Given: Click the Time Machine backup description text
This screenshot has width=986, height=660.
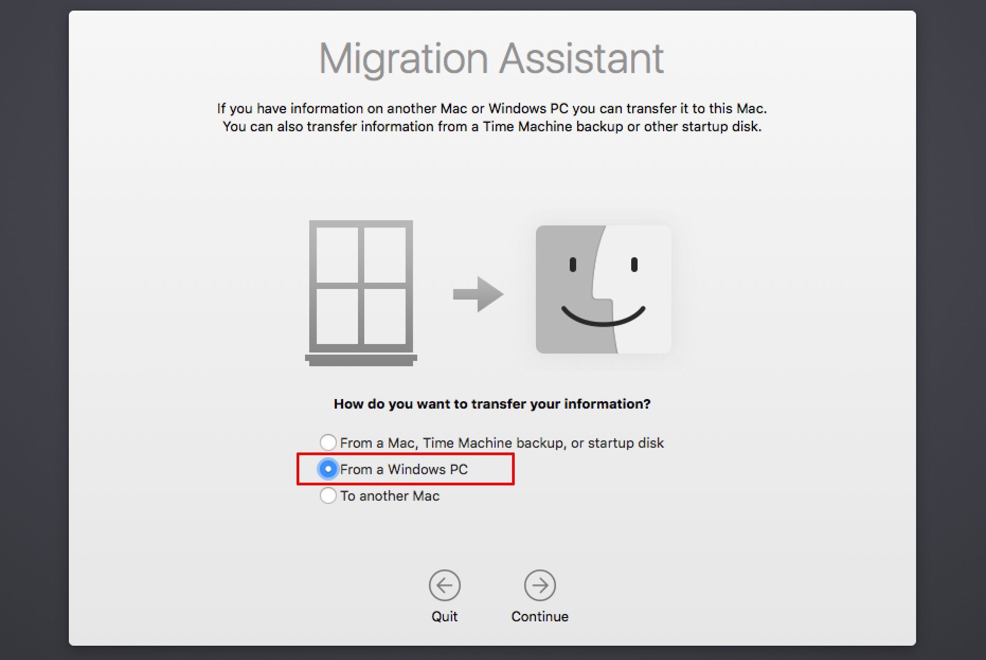Looking at the screenshot, I should (492, 126).
